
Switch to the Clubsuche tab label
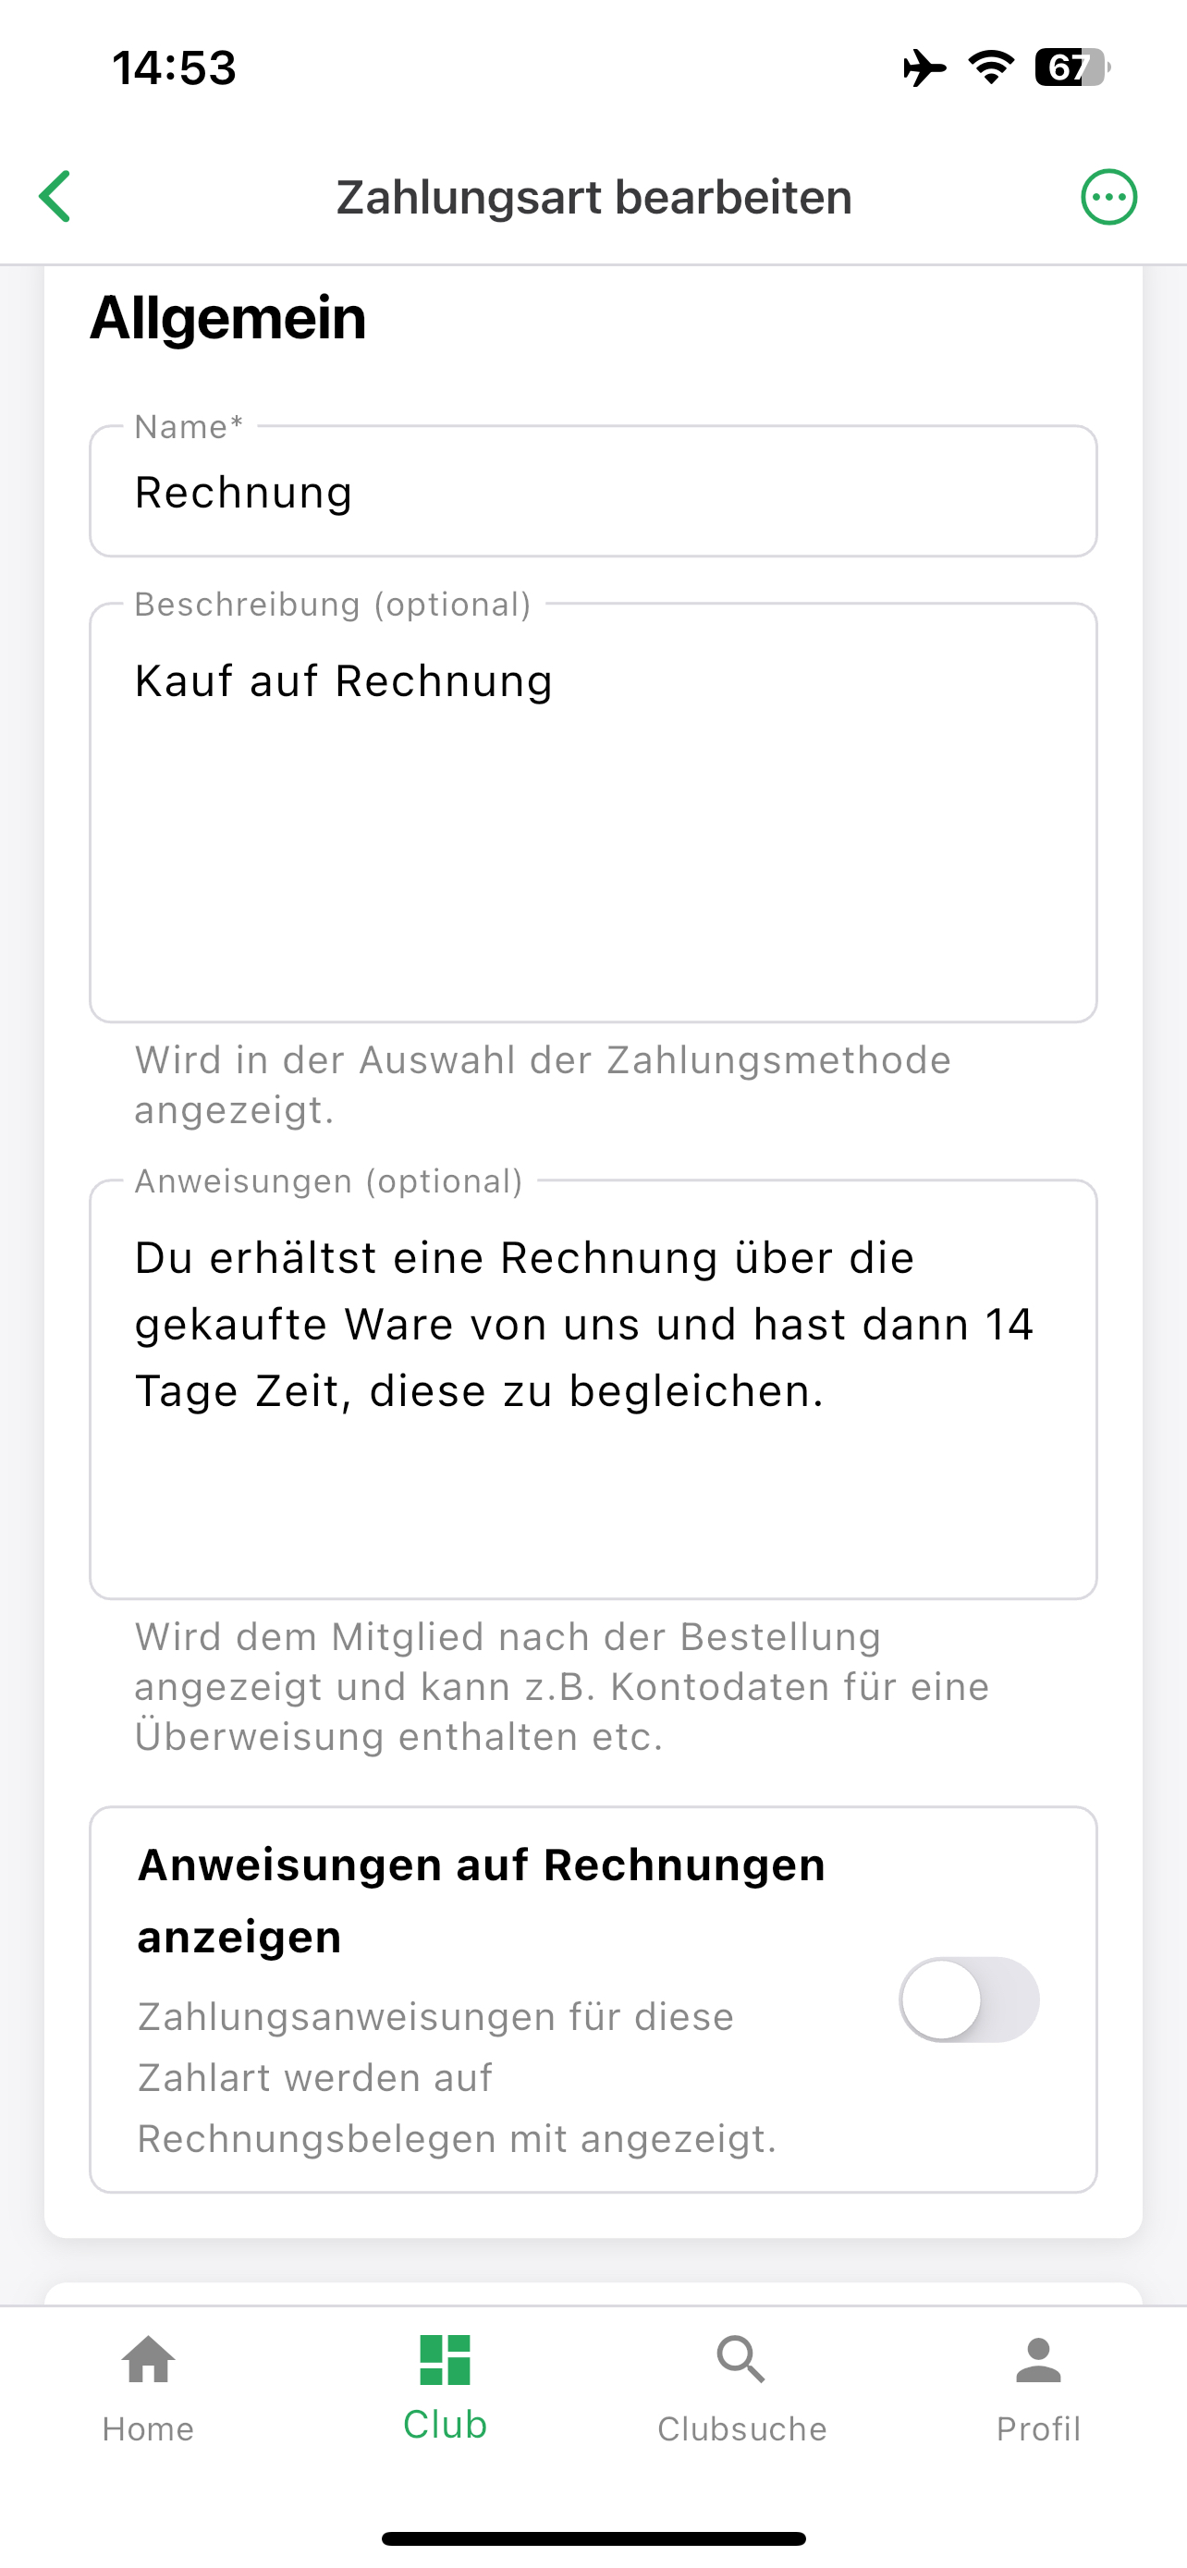click(x=741, y=2428)
